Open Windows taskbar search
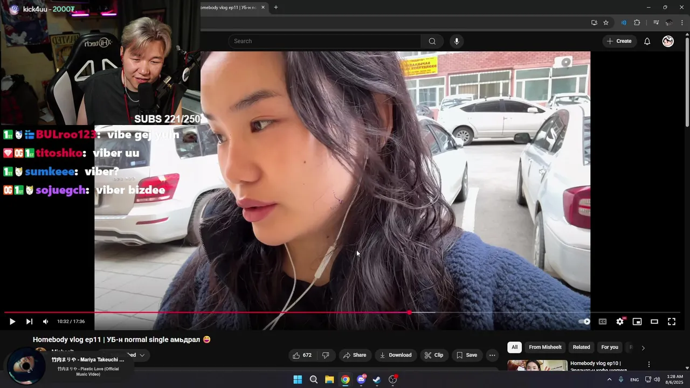This screenshot has height=388, width=690. coord(314,379)
